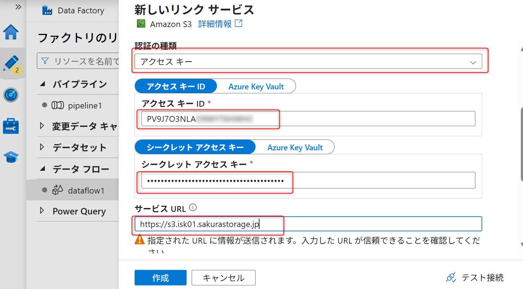This screenshot has width=523, height=289.
Task: Switch to Azure Key Vault for secret access key
Action: 295,147
